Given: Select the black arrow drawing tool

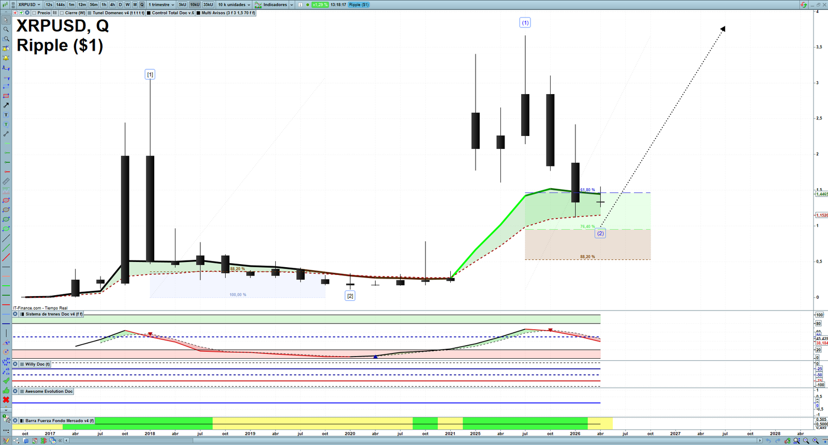Looking at the screenshot, I should pos(6,105).
